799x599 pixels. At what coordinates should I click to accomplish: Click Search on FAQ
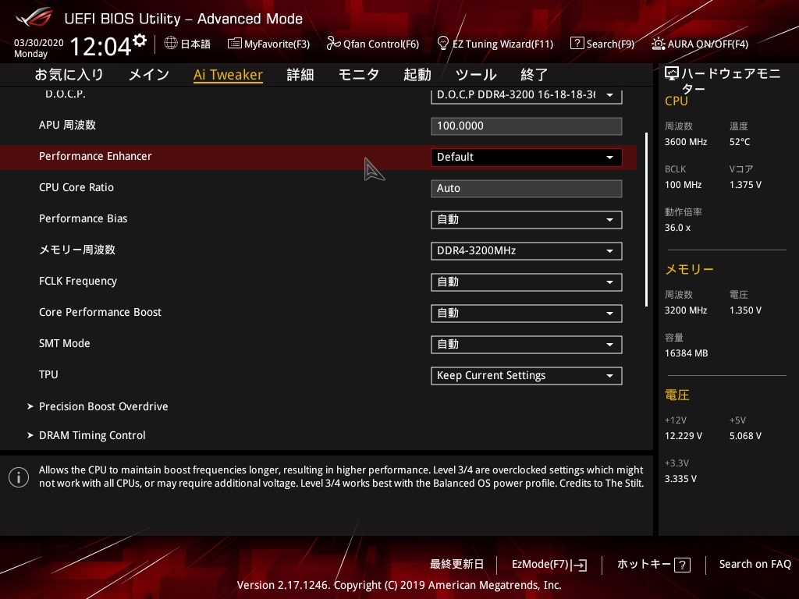click(x=755, y=564)
